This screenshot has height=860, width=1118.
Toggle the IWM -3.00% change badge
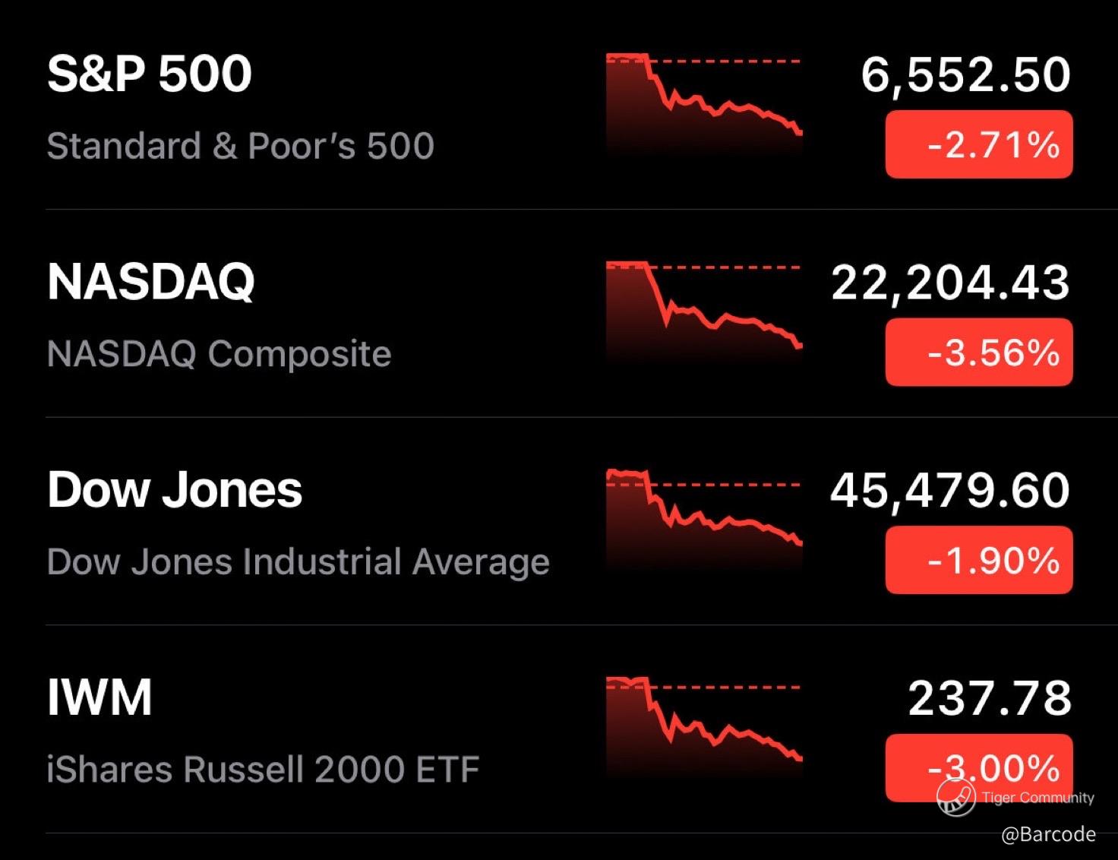(979, 768)
